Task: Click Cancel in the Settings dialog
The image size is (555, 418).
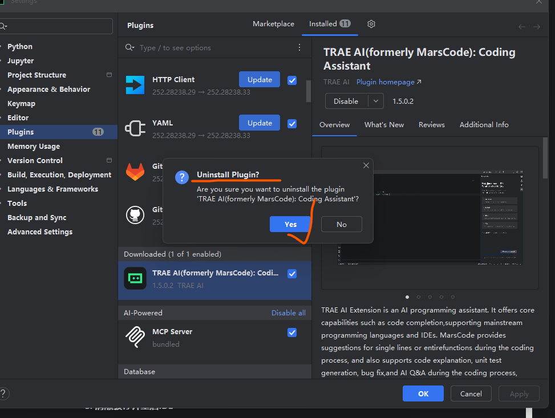Action: (x=471, y=393)
